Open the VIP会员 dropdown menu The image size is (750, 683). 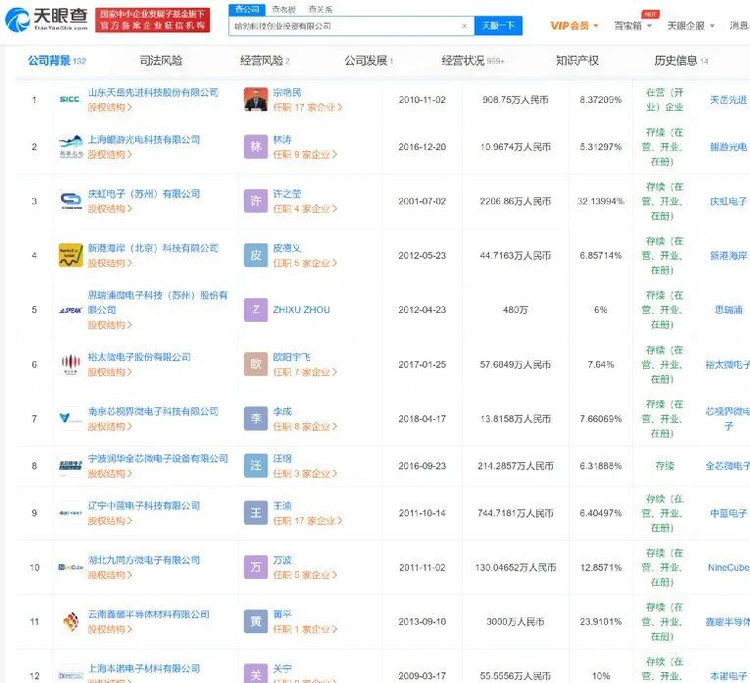tap(575, 26)
